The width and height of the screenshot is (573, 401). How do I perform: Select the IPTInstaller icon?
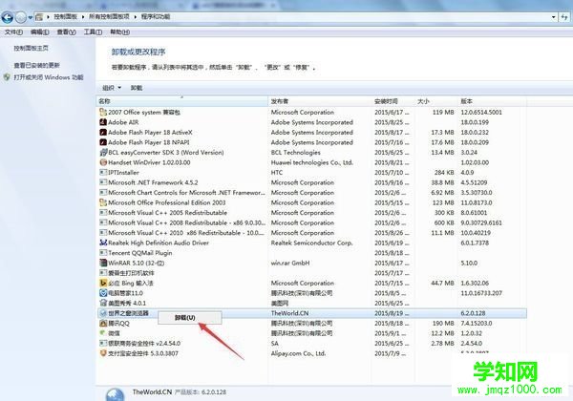(x=103, y=173)
